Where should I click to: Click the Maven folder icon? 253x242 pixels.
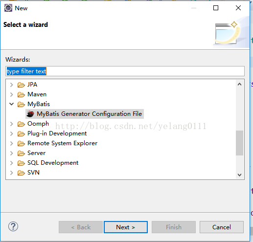coord(21,94)
